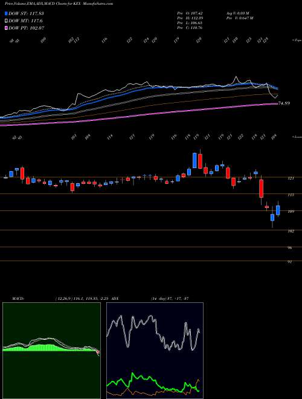Click the 'Pre L: 106.65' low value
This screenshot has height=399, width=302.
coord(190,22)
